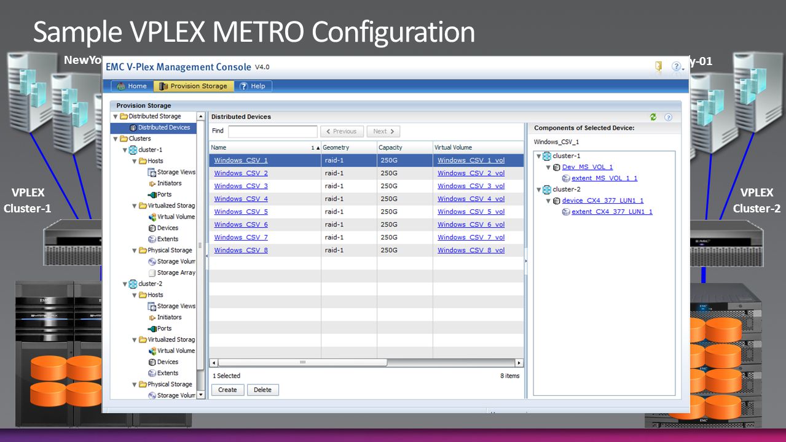
Task: Collapse cluster-2 in the navigation tree
Action: [x=124, y=284]
